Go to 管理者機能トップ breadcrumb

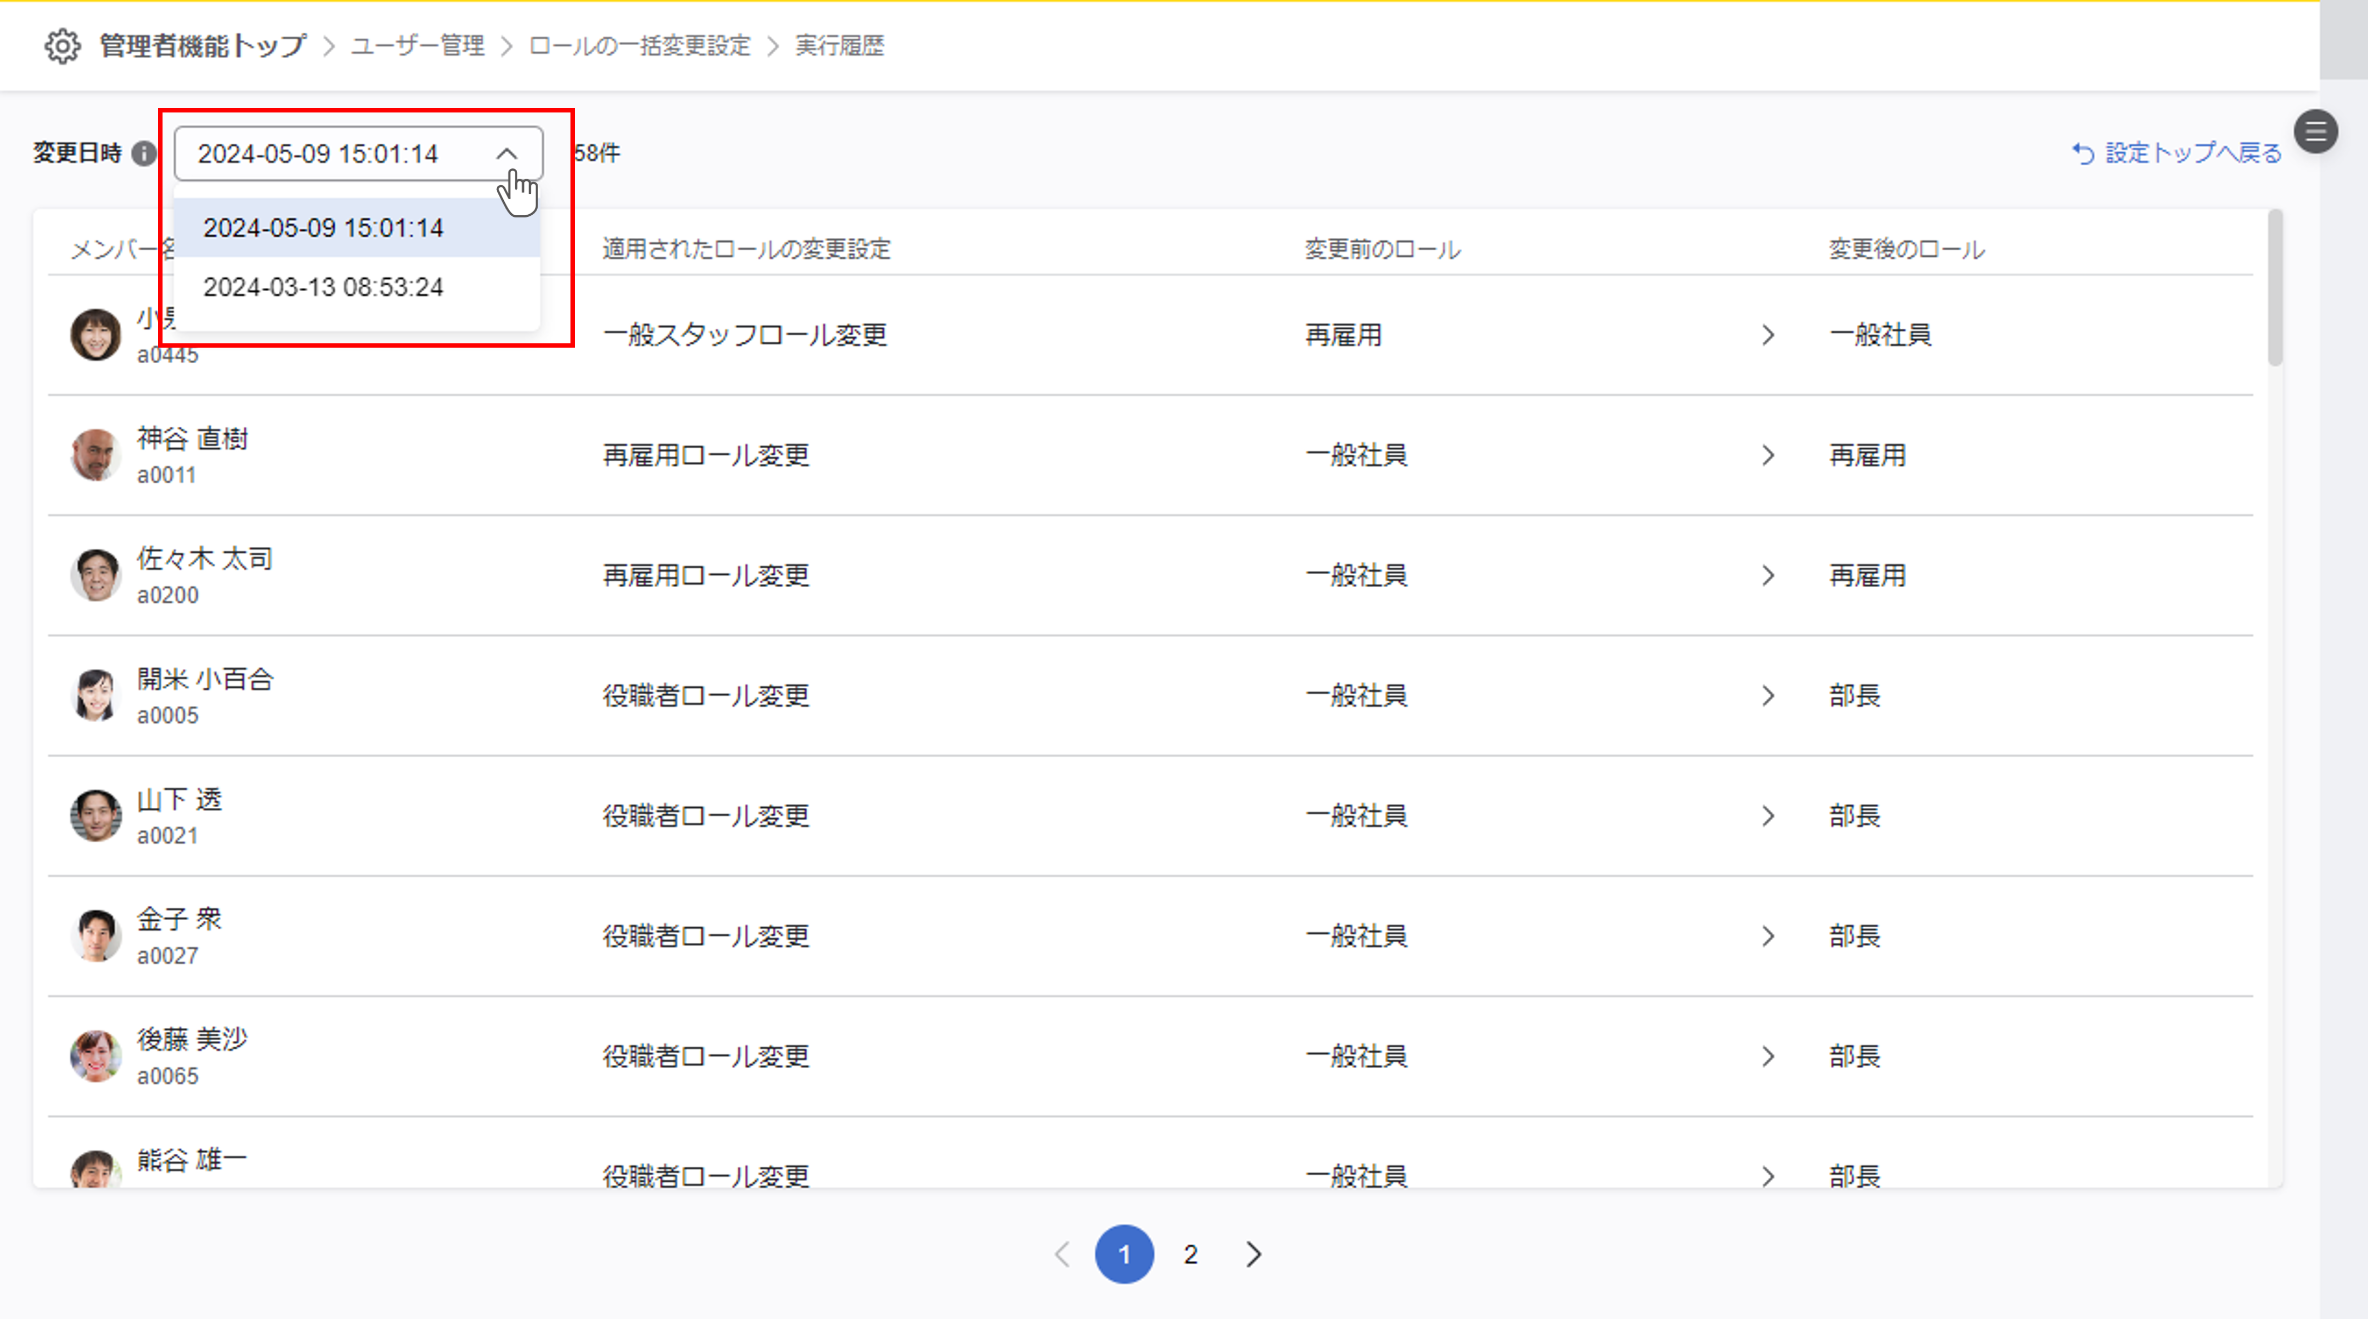[x=202, y=46]
